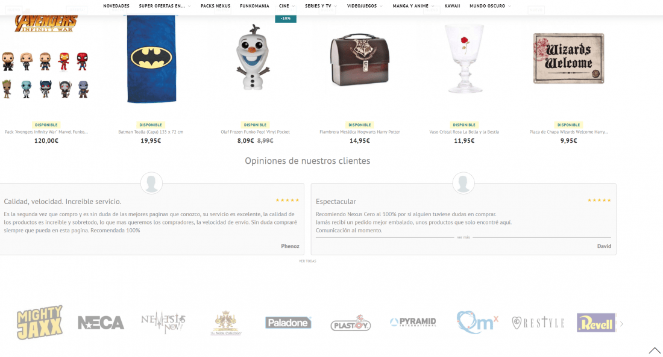Open the Novedades menu item
Screen dimensions: 663x357
(116, 6)
